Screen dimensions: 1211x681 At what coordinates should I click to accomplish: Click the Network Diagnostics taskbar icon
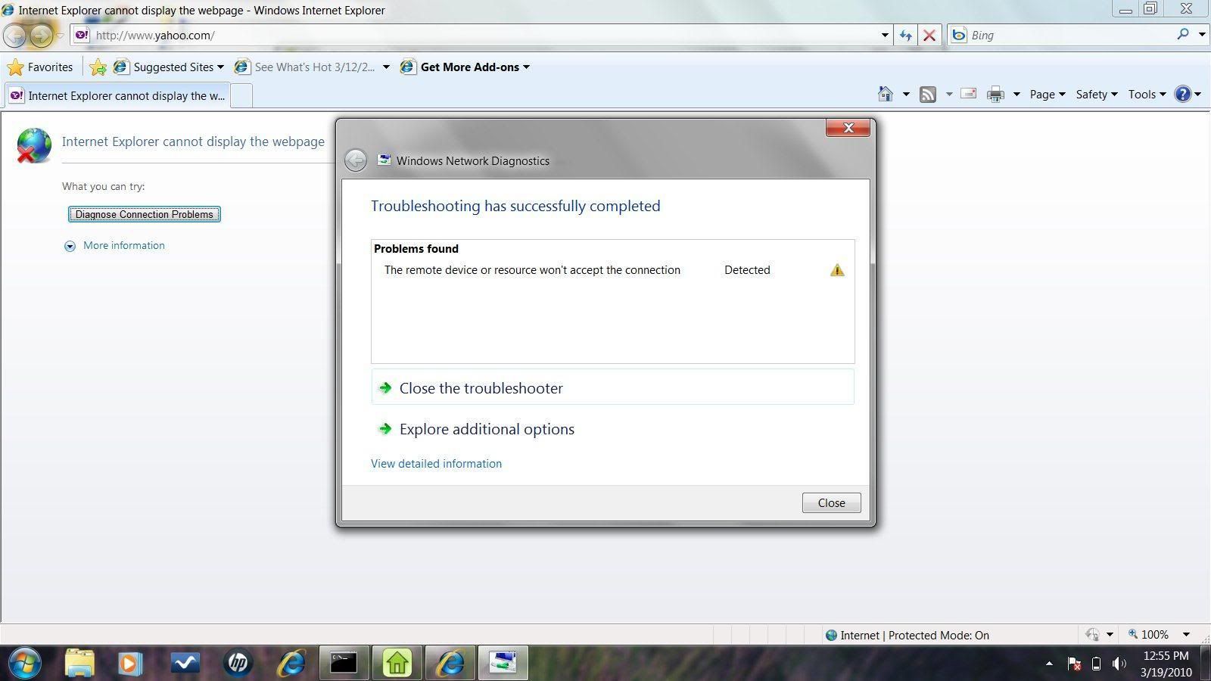tap(503, 664)
